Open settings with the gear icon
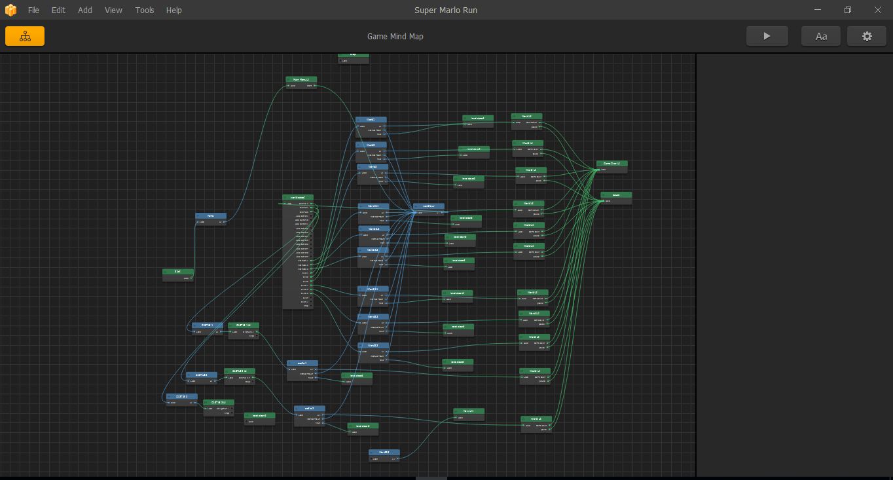Image resolution: width=893 pixels, height=480 pixels. (866, 37)
